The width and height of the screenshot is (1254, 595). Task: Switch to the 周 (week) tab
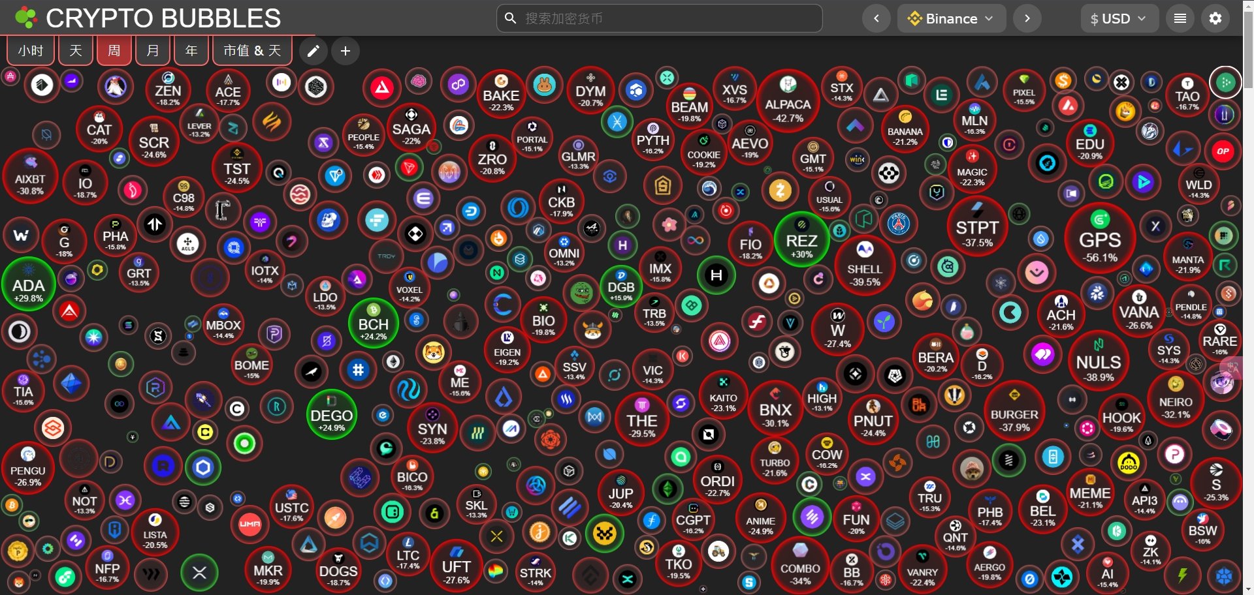114,51
